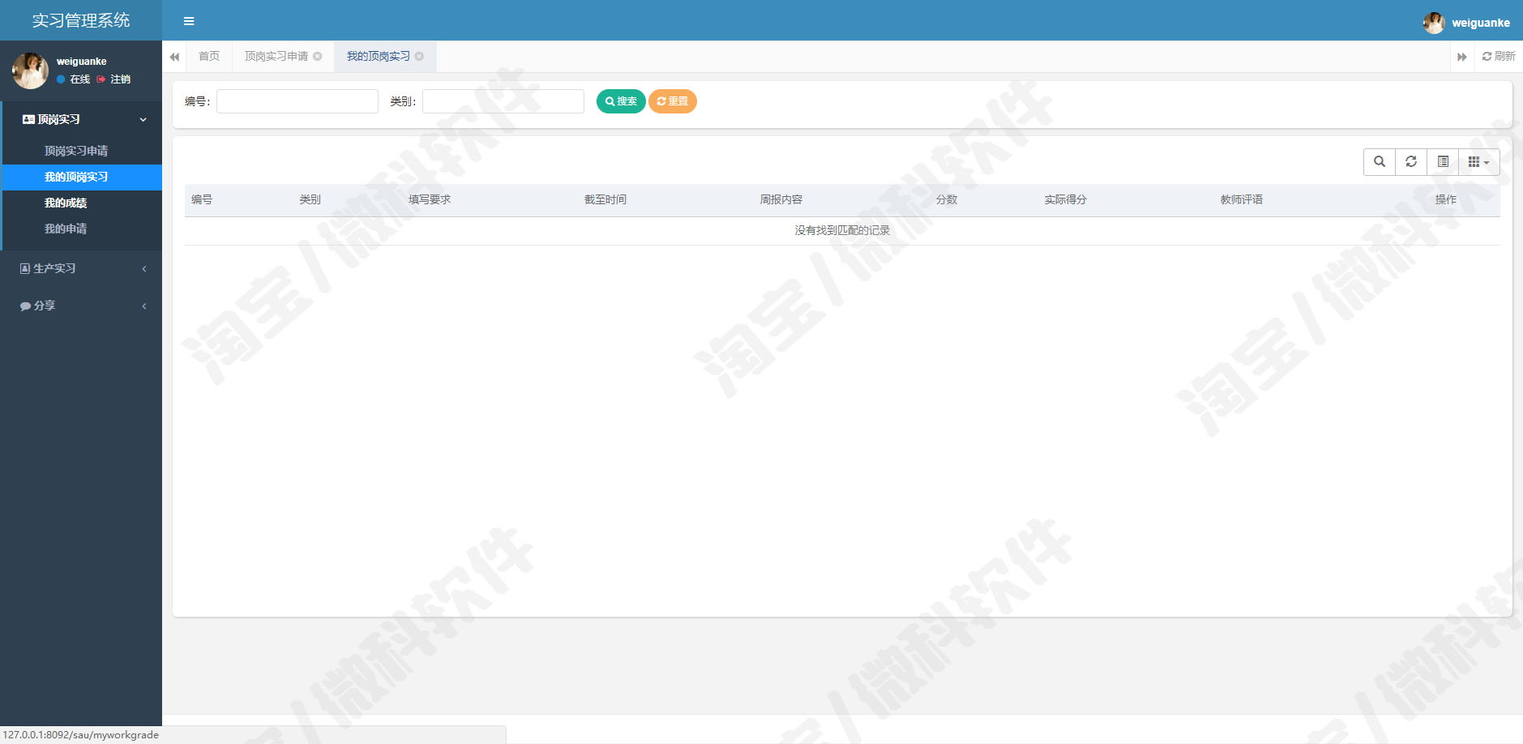
Task: Toggle table card view icon
Action: tap(1443, 162)
